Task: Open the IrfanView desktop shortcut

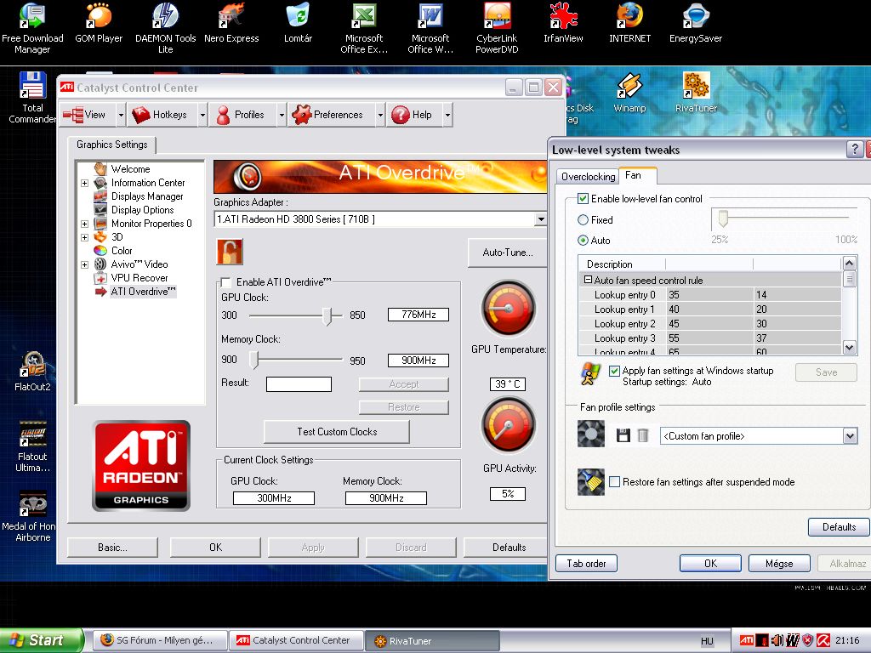Action: pos(563,17)
